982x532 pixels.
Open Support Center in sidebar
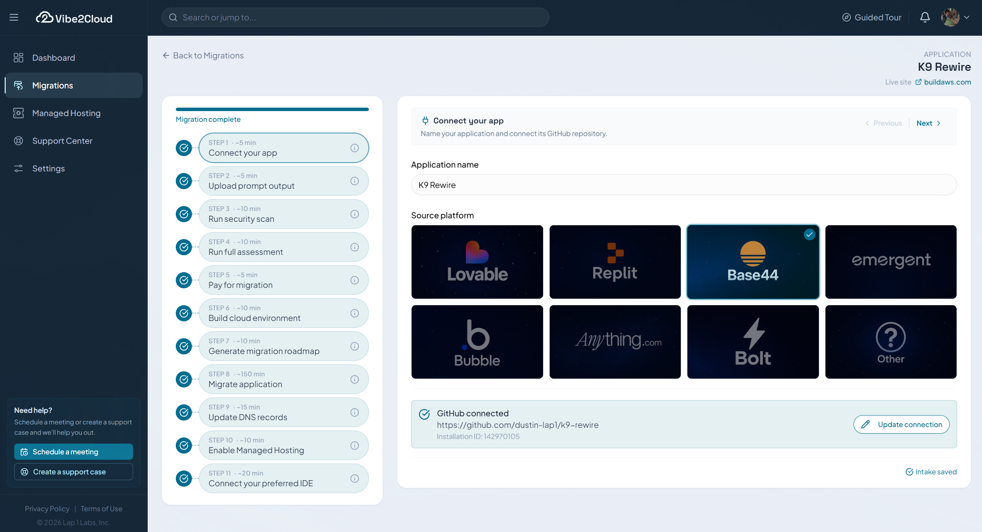pos(74,141)
